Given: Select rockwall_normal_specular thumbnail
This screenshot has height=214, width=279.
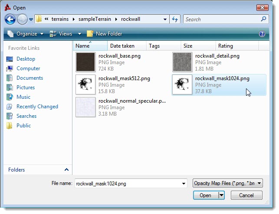Looking at the screenshot, I should pos(85,107).
